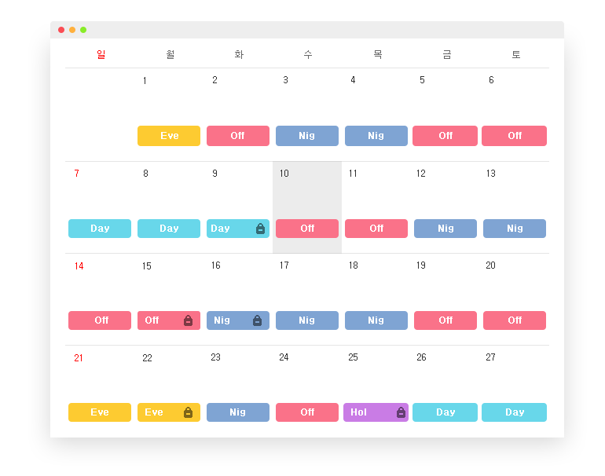Select the Off shift on the 2nd
The height and width of the screenshot is (476, 605).
[238, 136]
